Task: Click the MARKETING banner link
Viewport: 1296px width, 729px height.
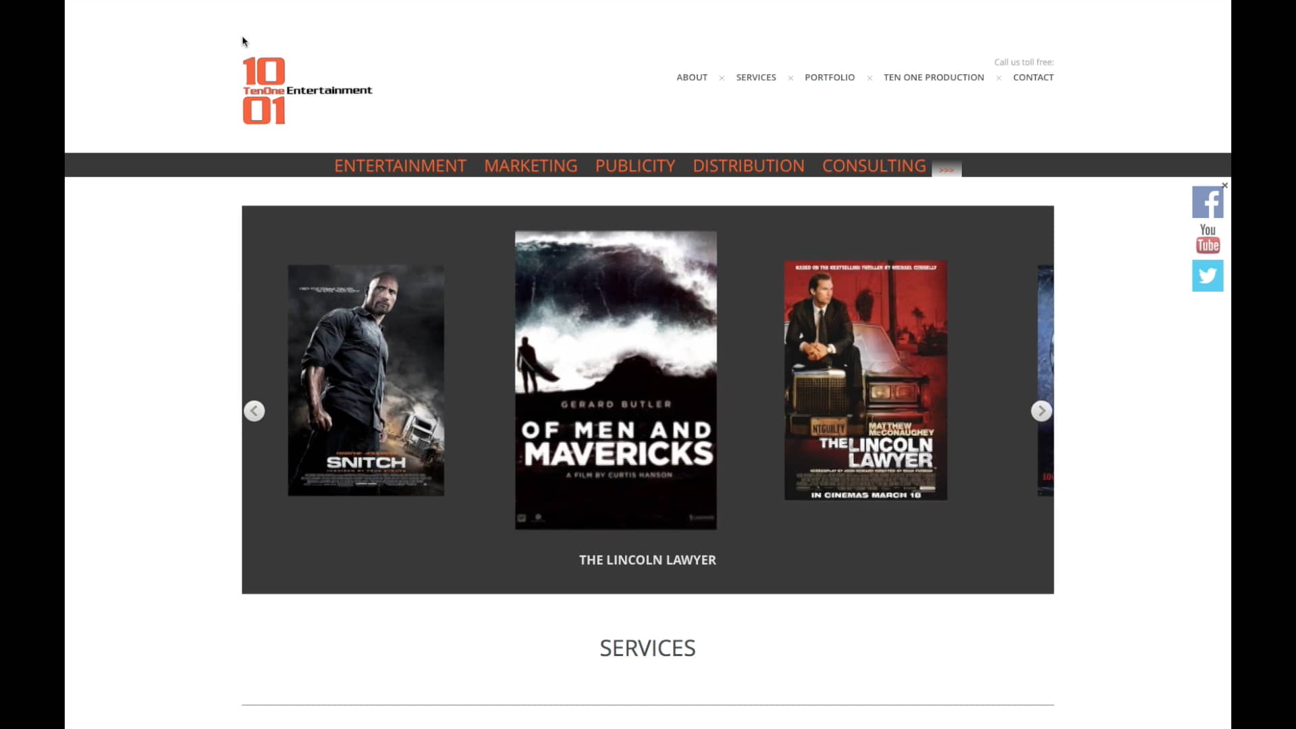Action: pos(531,165)
